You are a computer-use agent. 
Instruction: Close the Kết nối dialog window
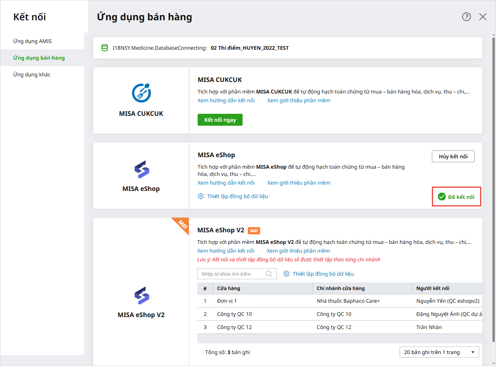[x=483, y=17]
